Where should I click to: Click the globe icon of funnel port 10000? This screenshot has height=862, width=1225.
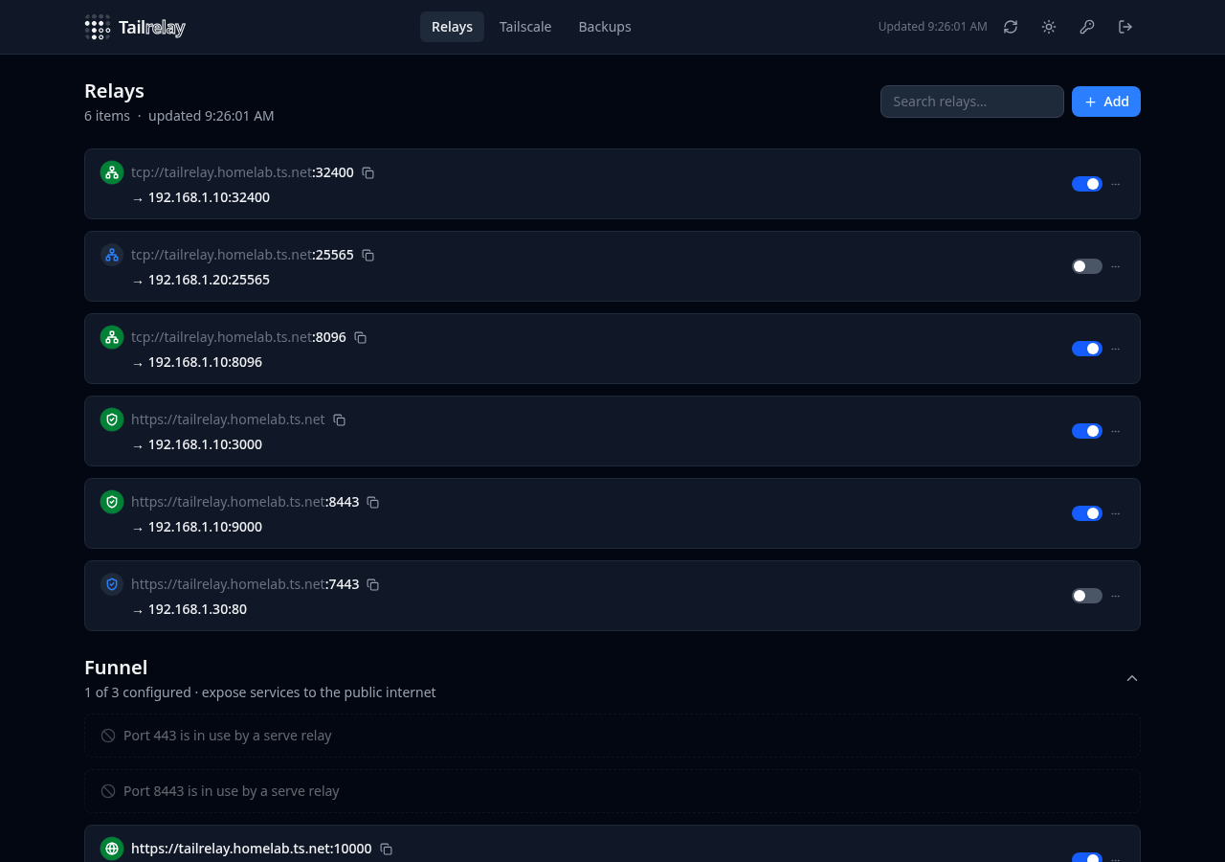(112, 849)
